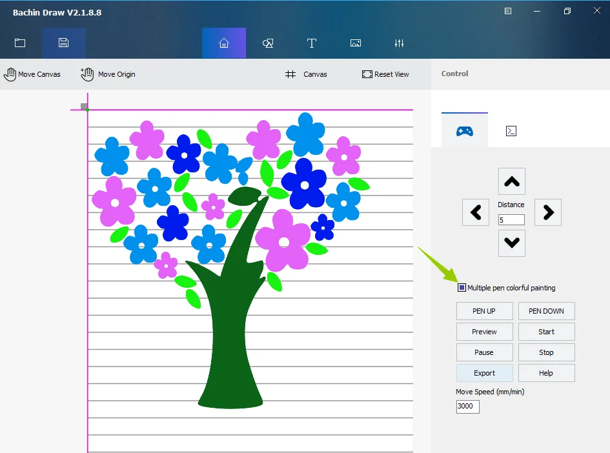Click the PEN DOWN button
The image size is (610, 453).
pos(546,311)
